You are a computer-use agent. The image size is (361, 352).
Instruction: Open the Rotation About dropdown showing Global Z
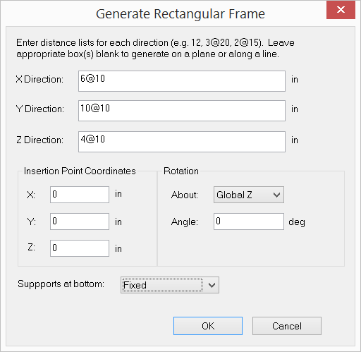coord(249,195)
